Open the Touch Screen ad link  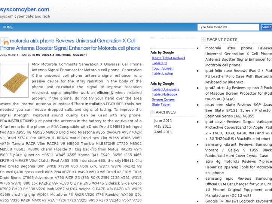(x=162, y=68)
